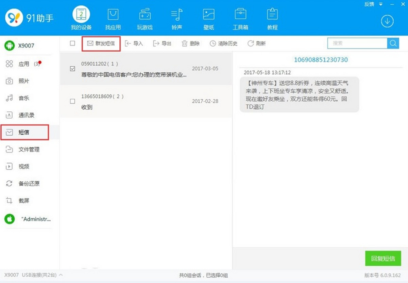Open the conversation from 13665018609

pyautogui.click(x=146, y=101)
